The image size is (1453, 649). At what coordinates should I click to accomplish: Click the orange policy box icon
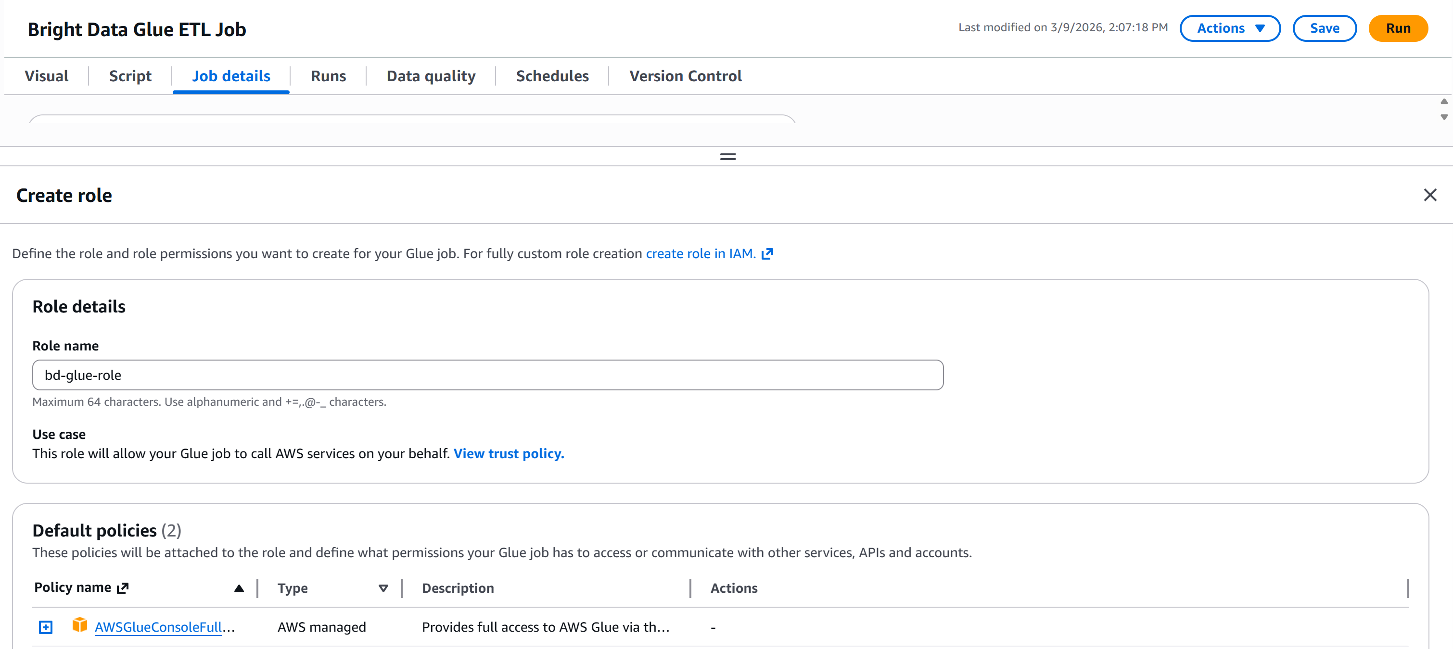[x=79, y=625]
